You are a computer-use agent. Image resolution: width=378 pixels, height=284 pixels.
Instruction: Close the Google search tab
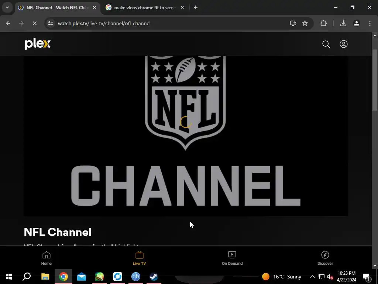coord(182,8)
